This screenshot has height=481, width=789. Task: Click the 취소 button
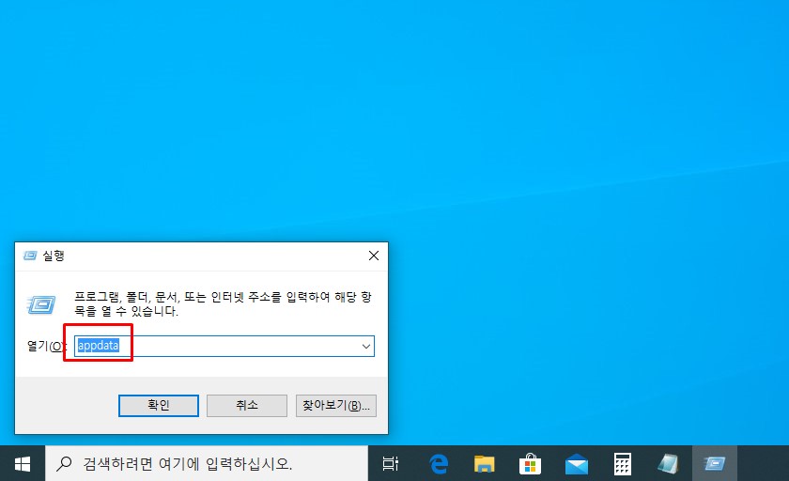[x=247, y=406]
